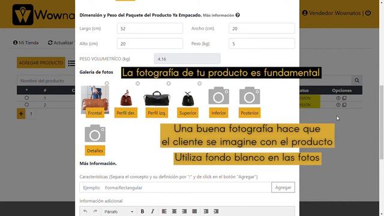Viewport: 384px width, 216px height.
Task: Click the Frontal label button
Action: tap(95, 113)
